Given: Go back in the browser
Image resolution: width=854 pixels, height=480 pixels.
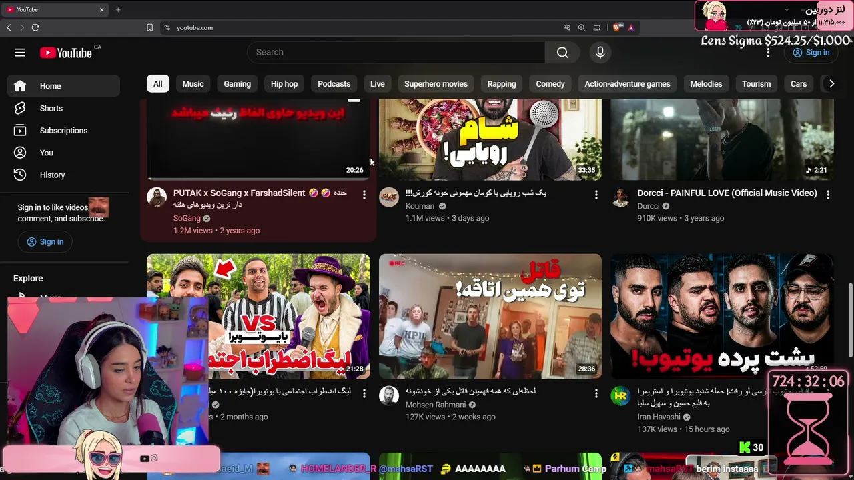Looking at the screenshot, I should tap(9, 27).
